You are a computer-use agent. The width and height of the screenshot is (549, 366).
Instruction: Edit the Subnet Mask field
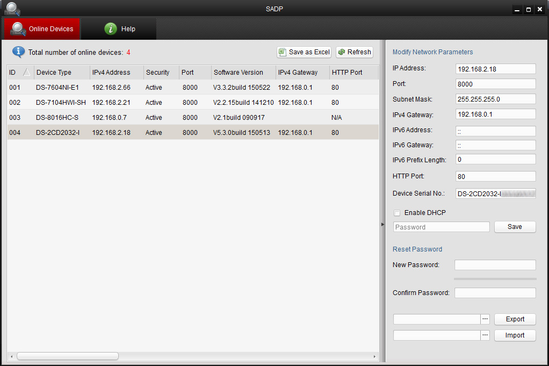(x=495, y=99)
